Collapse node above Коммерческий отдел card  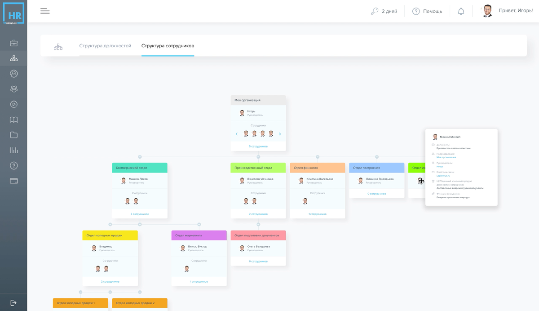(x=140, y=157)
